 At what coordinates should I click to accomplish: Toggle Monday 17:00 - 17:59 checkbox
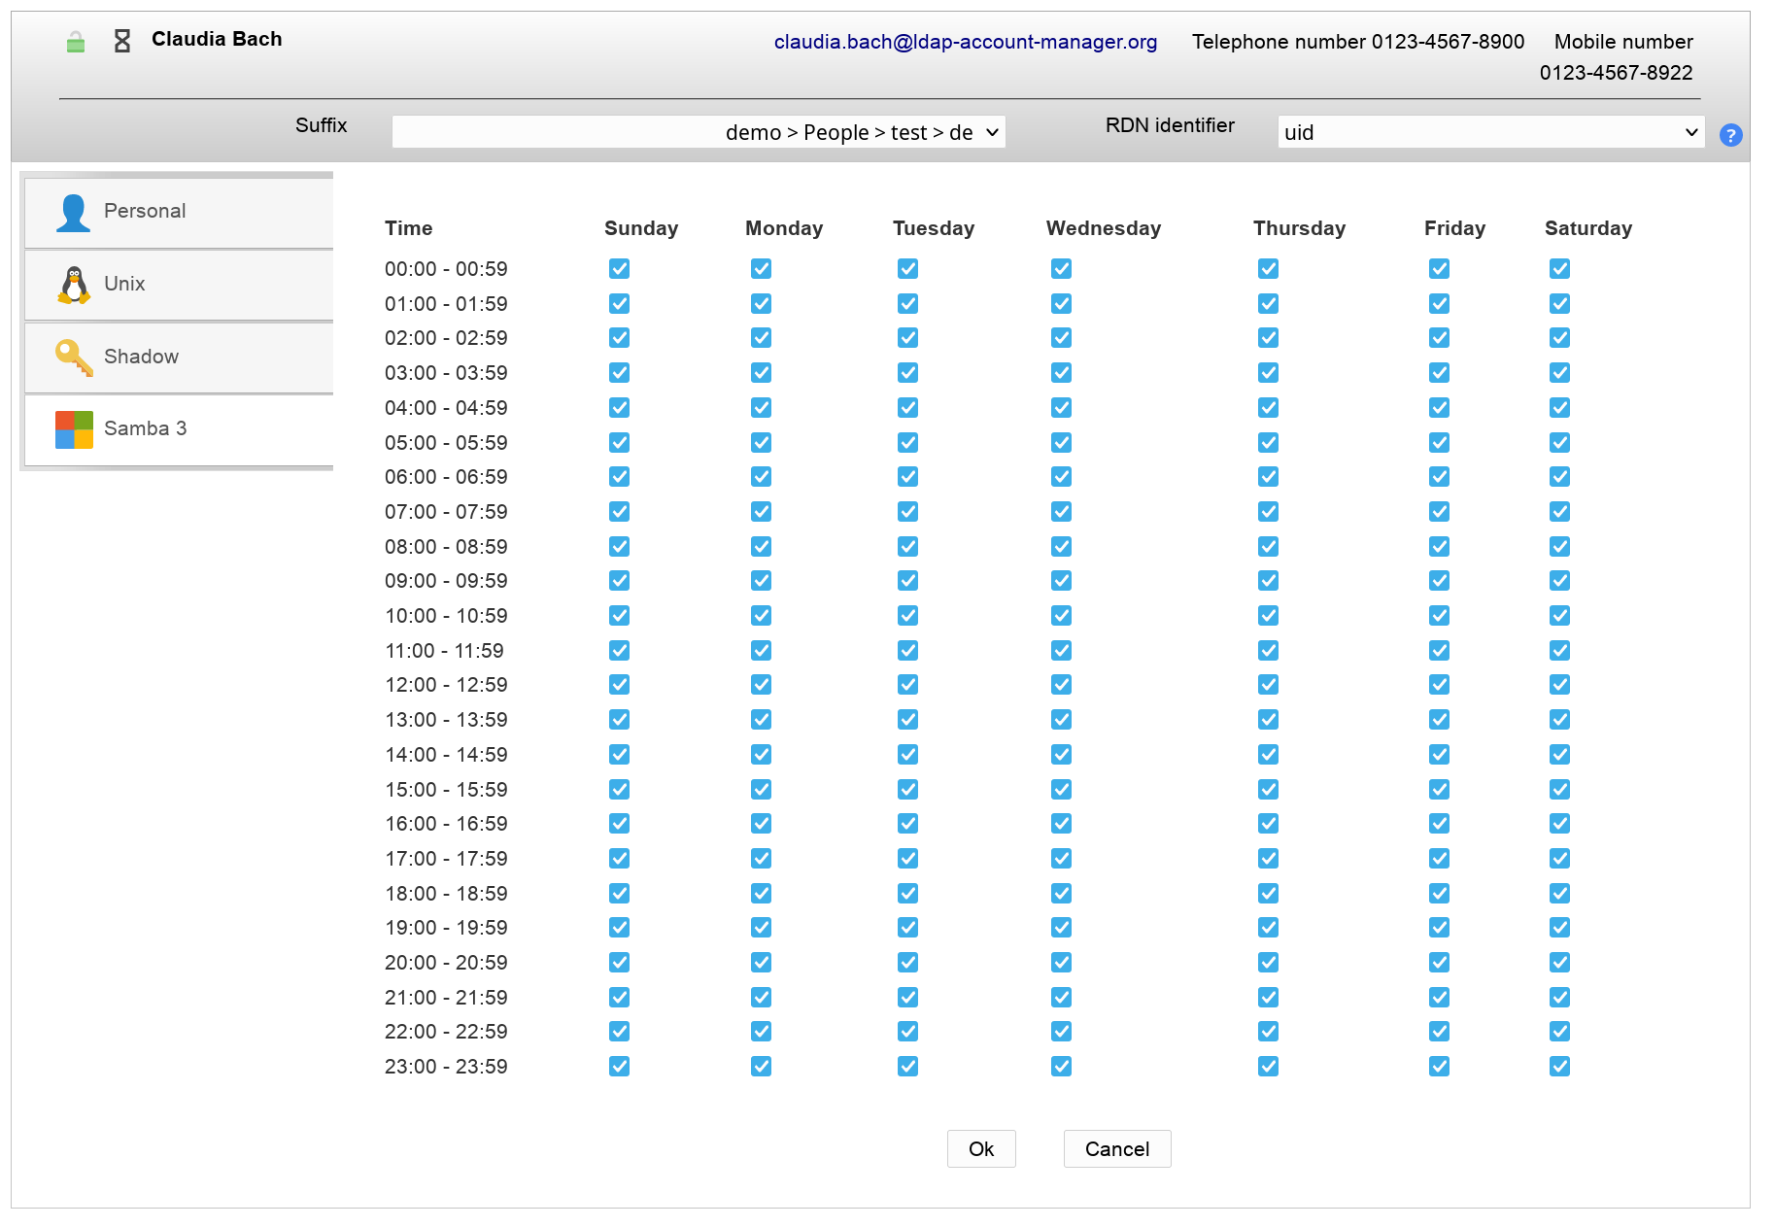click(x=761, y=859)
